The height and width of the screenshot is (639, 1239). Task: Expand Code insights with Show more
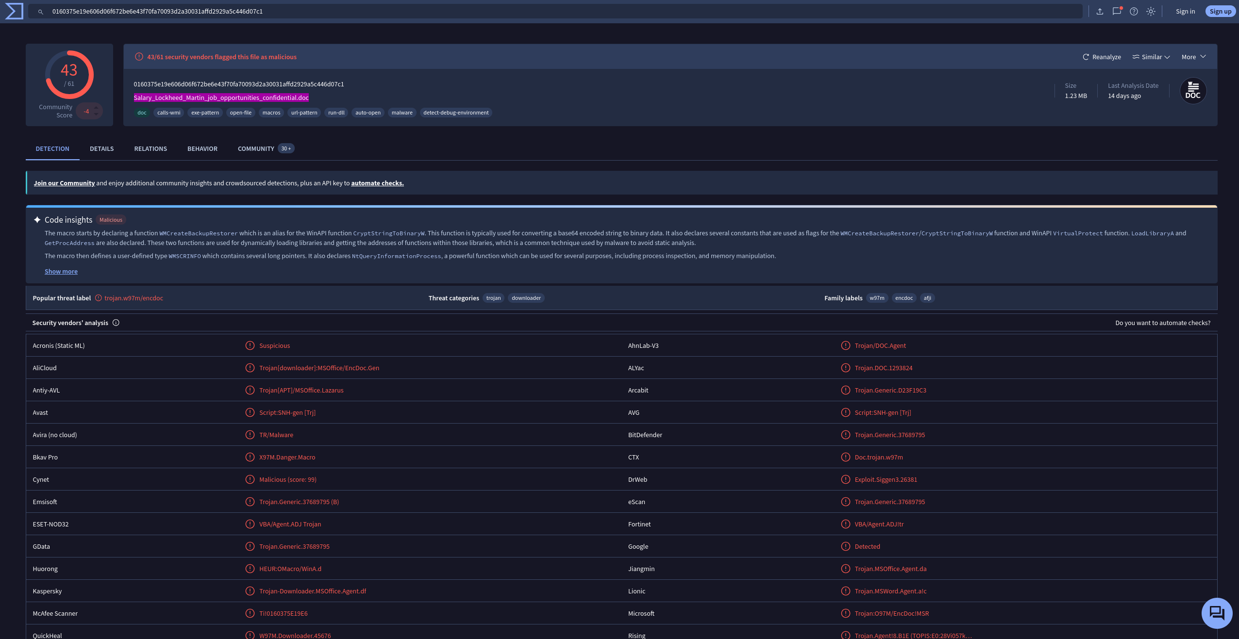coord(61,271)
